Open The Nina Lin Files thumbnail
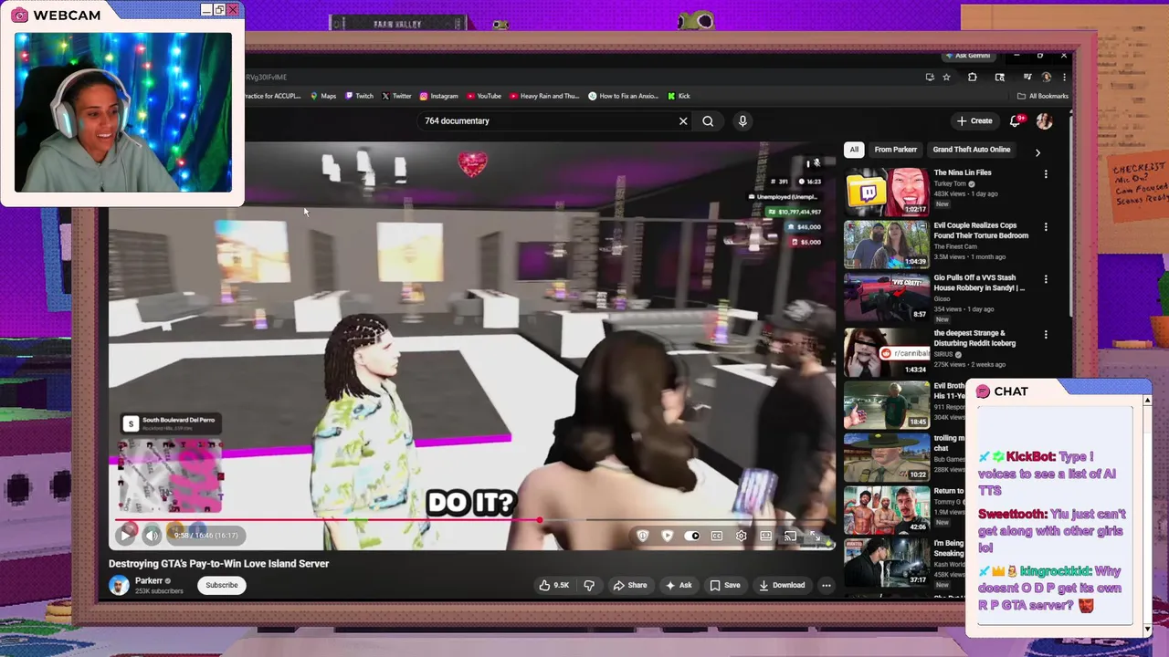 point(887,192)
